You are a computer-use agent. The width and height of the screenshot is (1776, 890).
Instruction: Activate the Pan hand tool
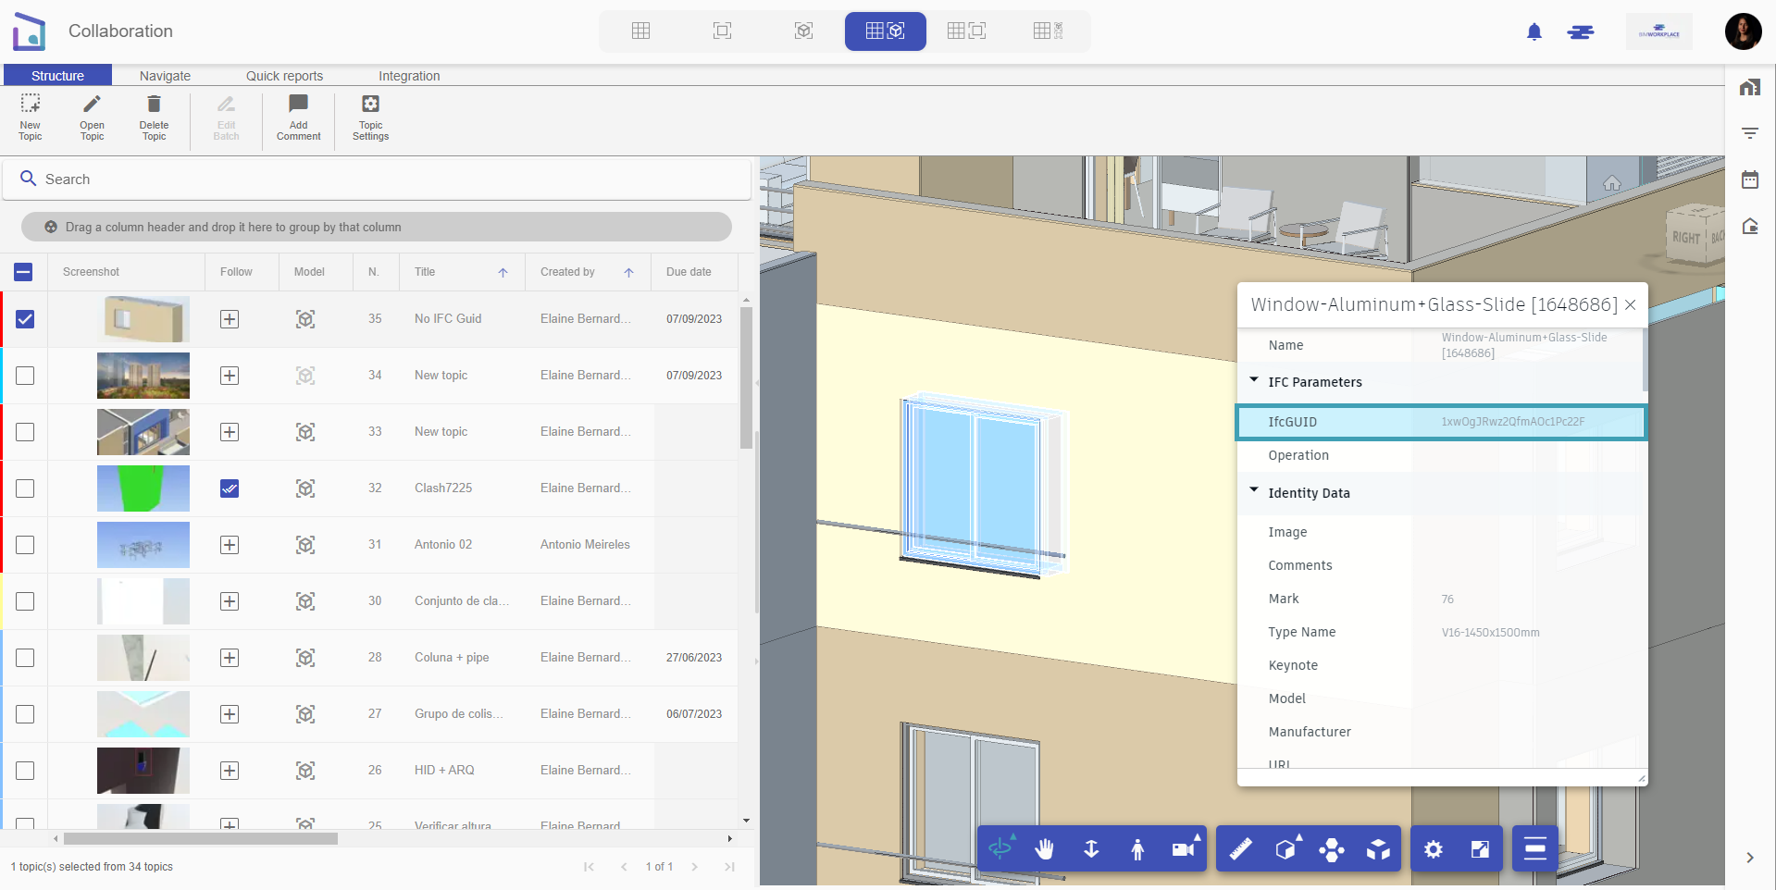click(1045, 848)
